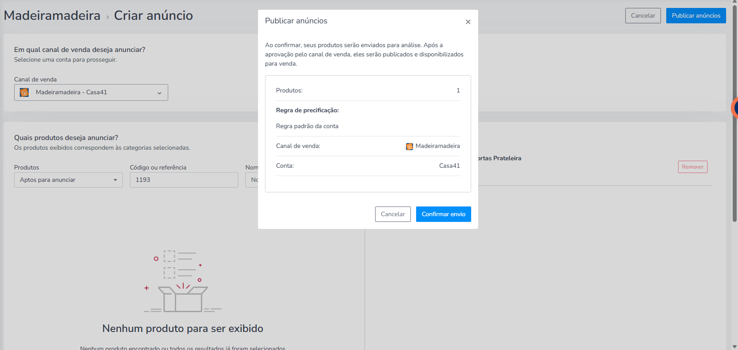The height and width of the screenshot is (350, 738).
Task: Click the Confirmar envio button
Action: pos(443,214)
